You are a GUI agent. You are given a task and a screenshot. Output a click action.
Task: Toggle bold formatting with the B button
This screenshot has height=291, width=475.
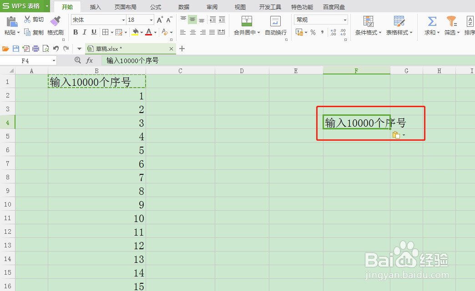[76, 32]
